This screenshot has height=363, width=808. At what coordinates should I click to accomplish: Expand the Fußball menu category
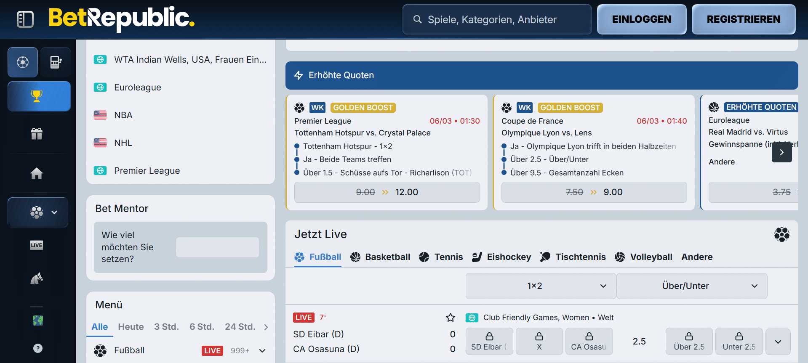262,351
